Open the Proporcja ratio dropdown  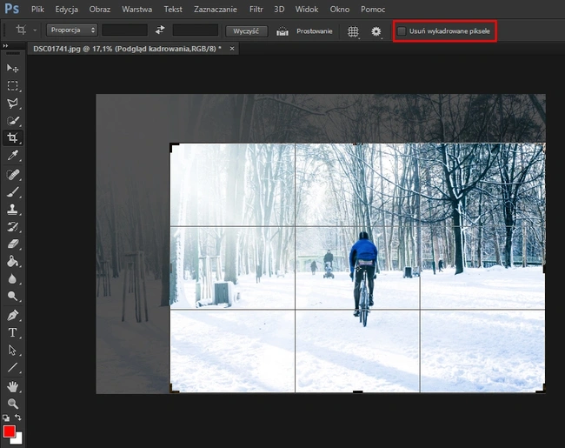pyautogui.click(x=72, y=30)
